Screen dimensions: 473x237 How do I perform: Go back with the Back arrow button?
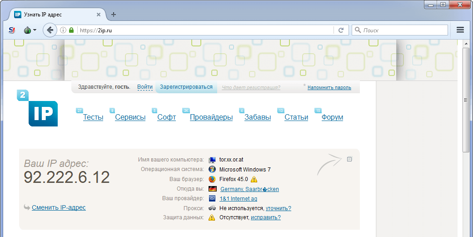click(x=50, y=30)
